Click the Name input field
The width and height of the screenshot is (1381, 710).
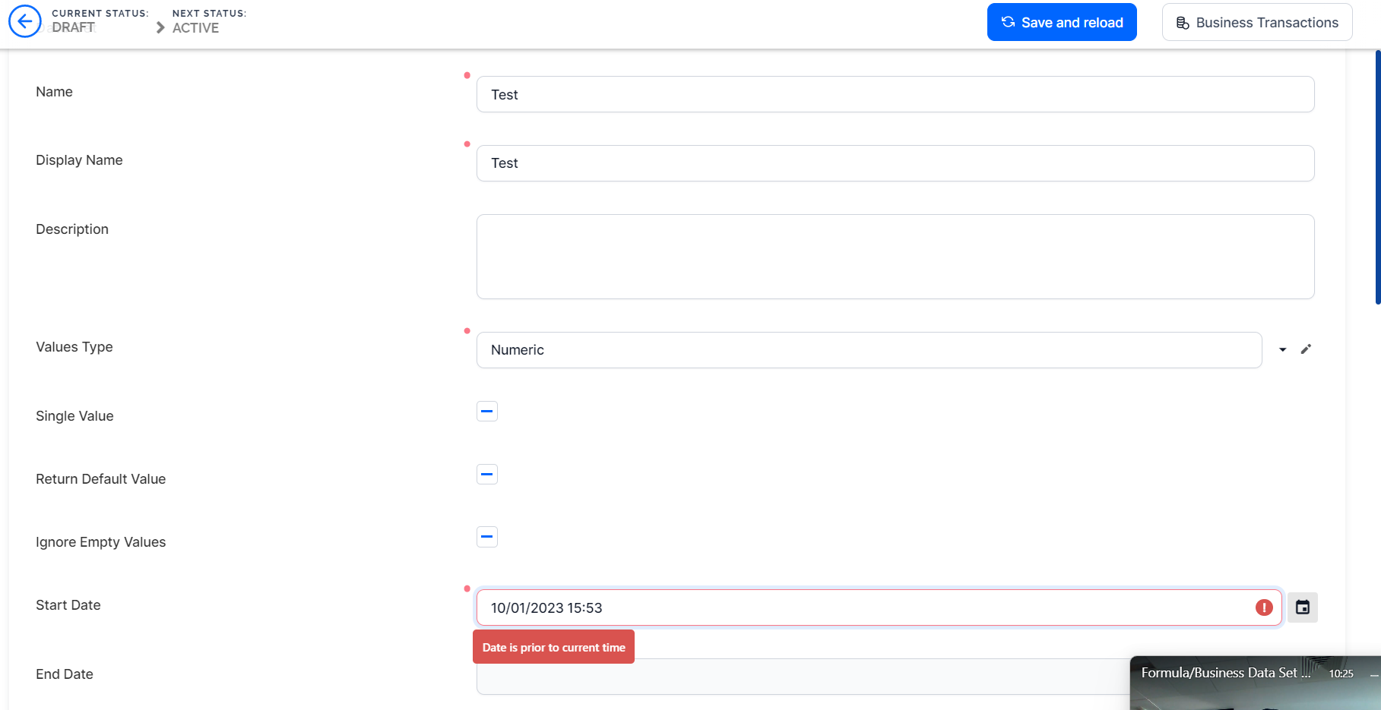[895, 94]
